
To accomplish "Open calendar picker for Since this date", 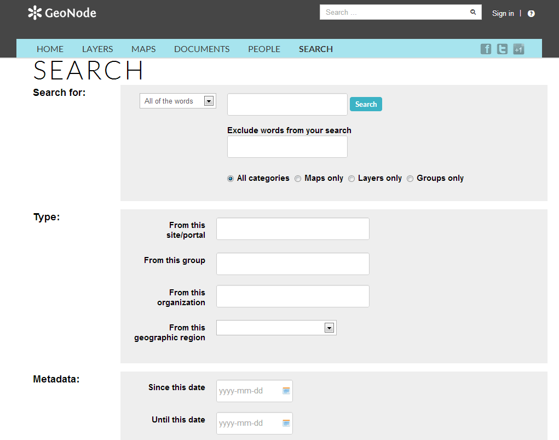I will [x=286, y=391].
